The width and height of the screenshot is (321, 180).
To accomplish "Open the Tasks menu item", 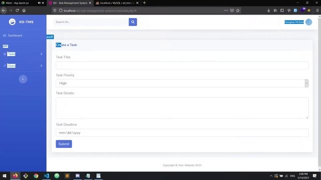I will coord(11,54).
